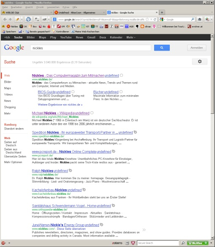Image resolution: width=215 pixels, height=247 pixels.
Task: Switch to Undefined - AltesCoon tab
Action: (x=80, y=13)
